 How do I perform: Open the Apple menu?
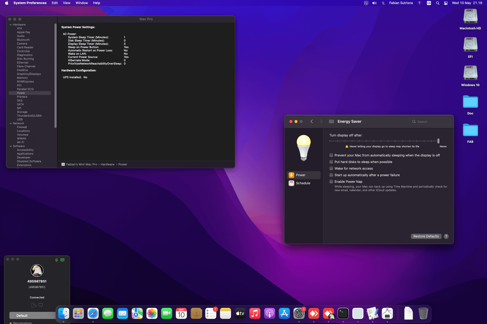(x=7, y=3)
